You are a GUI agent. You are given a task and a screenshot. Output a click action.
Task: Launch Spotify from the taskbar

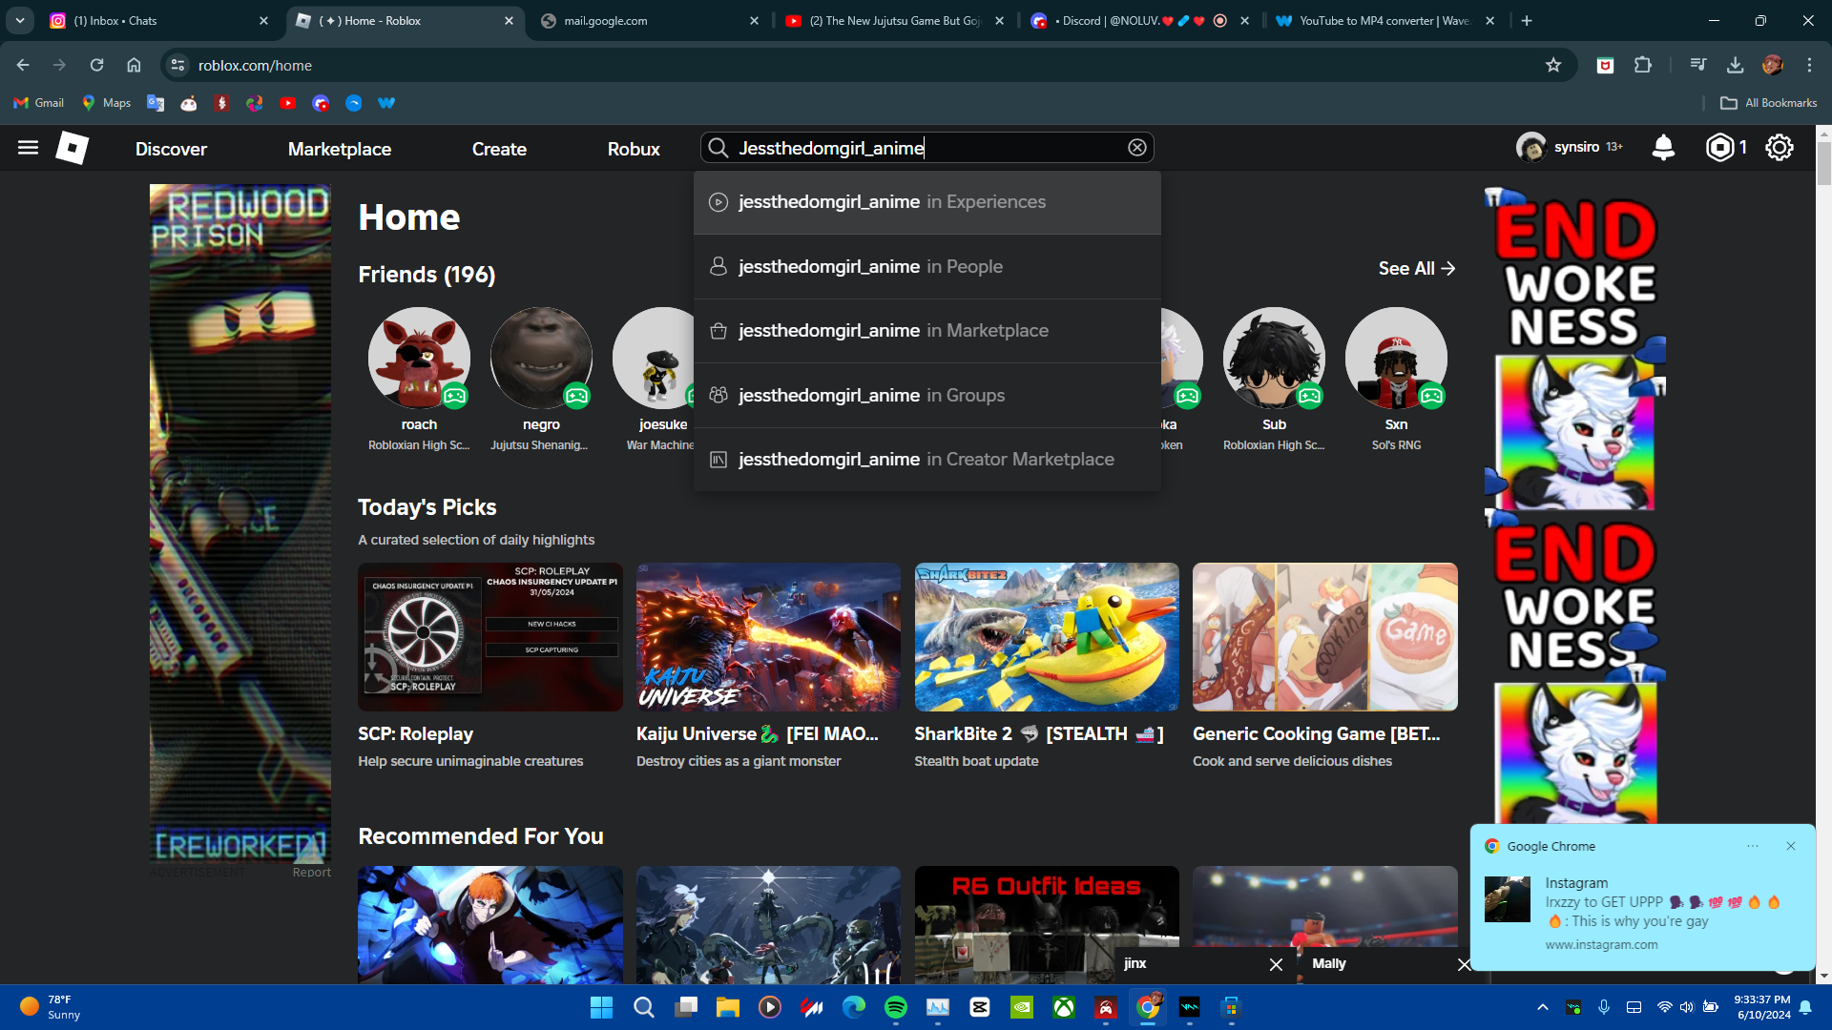point(895,1007)
